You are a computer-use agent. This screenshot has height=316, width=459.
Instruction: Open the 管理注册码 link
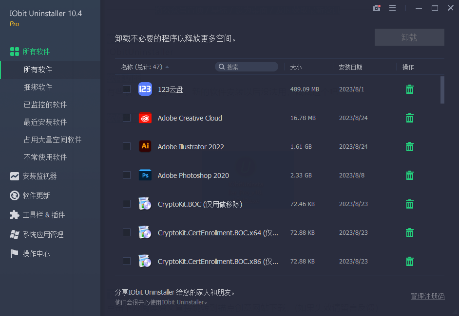(427, 296)
